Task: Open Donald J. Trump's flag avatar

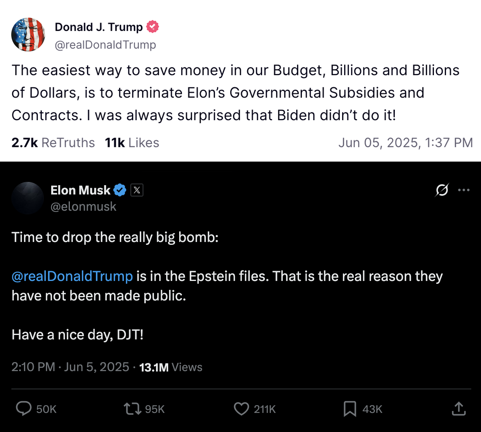Action: click(x=28, y=35)
